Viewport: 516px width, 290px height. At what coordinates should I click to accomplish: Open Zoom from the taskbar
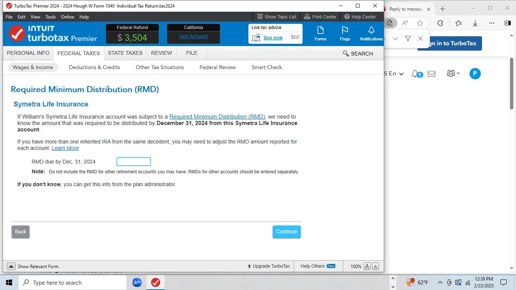click(137, 282)
